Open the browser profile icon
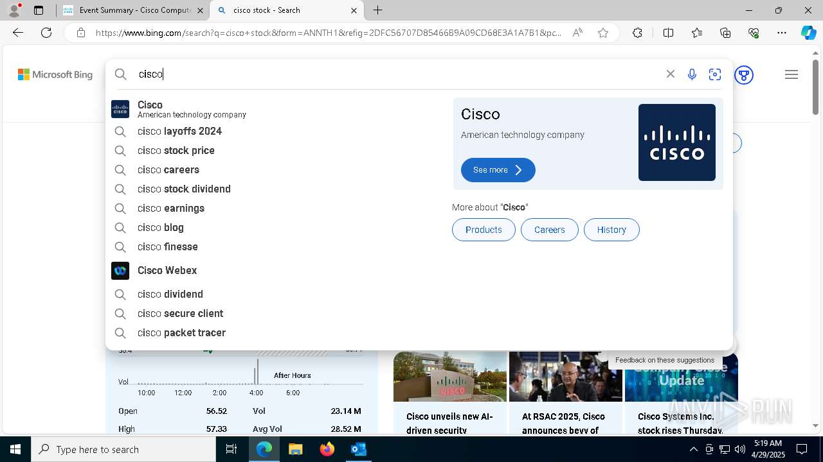 click(14, 10)
